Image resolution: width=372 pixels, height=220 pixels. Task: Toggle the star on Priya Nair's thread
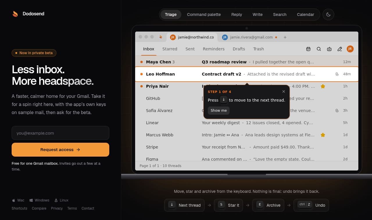[x=323, y=86]
